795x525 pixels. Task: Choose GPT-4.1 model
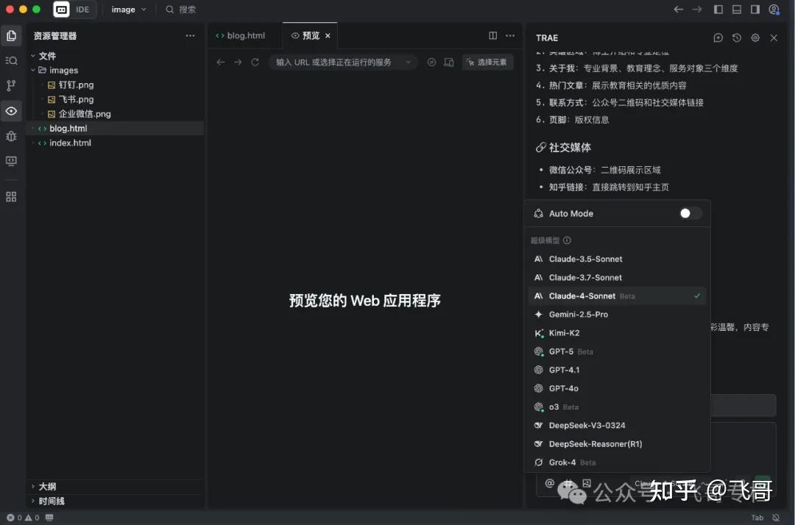[617, 370]
